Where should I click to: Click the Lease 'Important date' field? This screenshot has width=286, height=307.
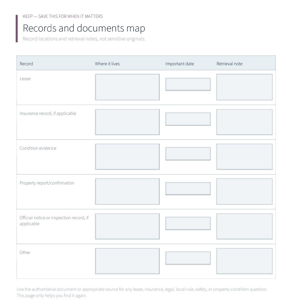coord(188,84)
